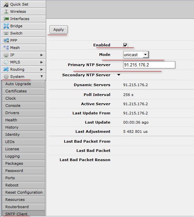This screenshot has height=217, width=194.
Task: Open the SNTP Client entry
Action: point(23,213)
